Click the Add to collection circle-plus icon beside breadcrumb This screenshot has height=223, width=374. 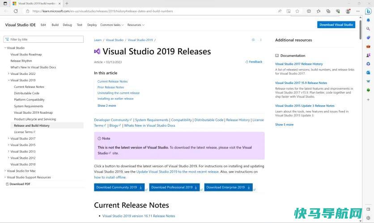(253, 40)
